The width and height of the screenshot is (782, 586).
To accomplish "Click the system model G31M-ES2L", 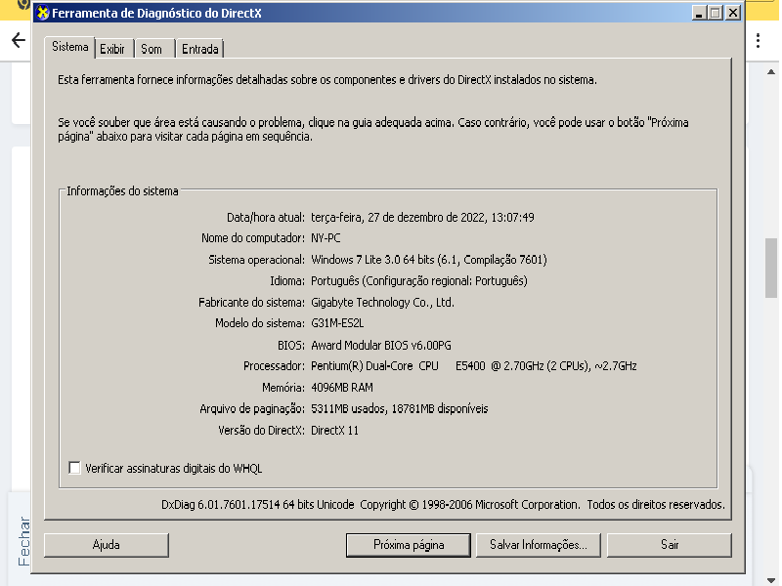I will pyautogui.click(x=337, y=323).
